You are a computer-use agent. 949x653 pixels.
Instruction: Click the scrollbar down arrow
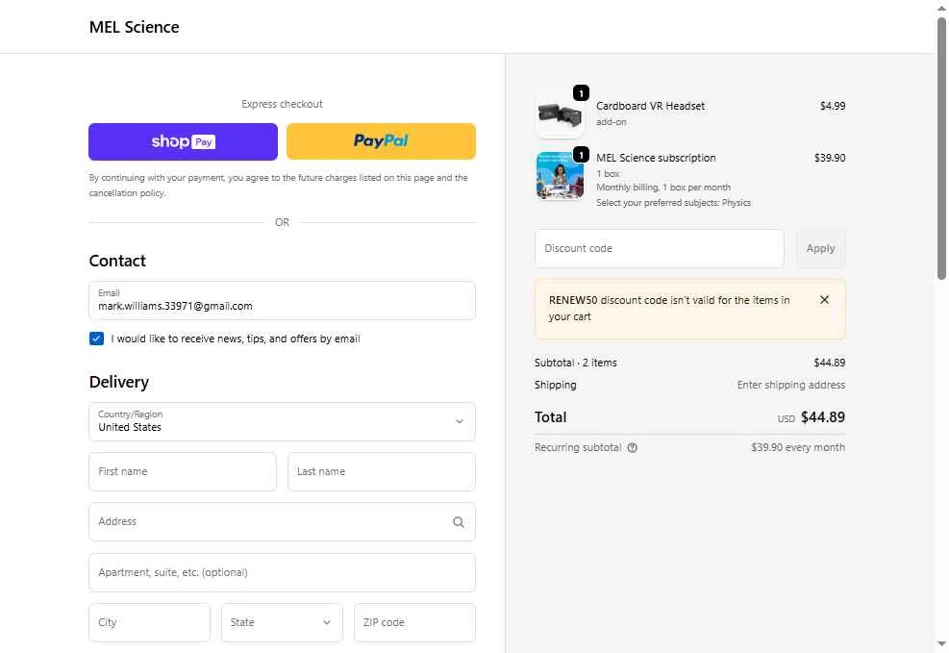[941, 644]
